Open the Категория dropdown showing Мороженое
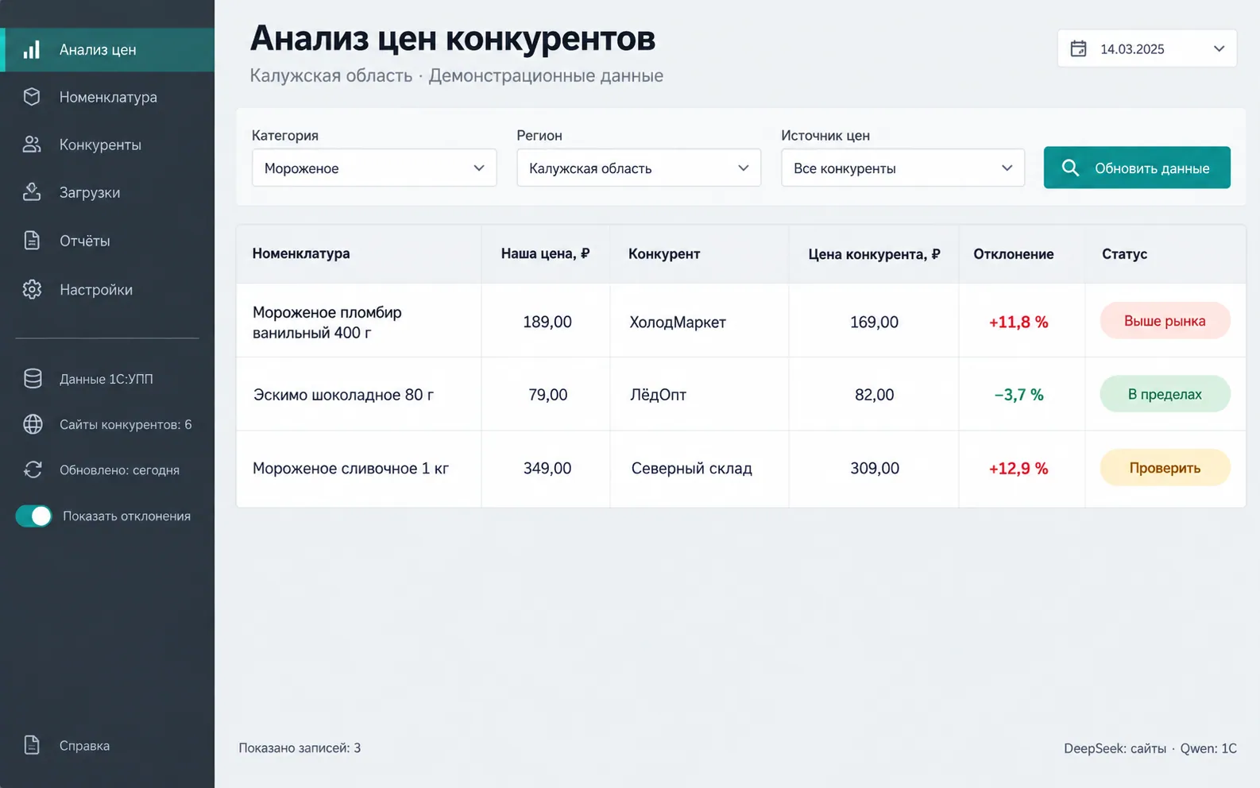Screen dimensions: 1260x788 click(x=374, y=168)
